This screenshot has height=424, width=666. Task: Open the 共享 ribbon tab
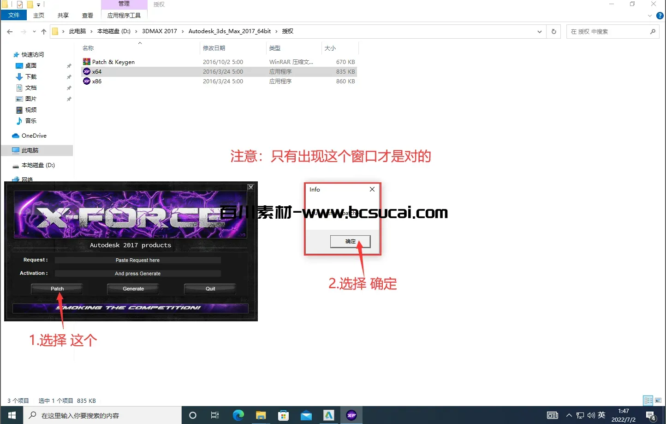pos(63,15)
